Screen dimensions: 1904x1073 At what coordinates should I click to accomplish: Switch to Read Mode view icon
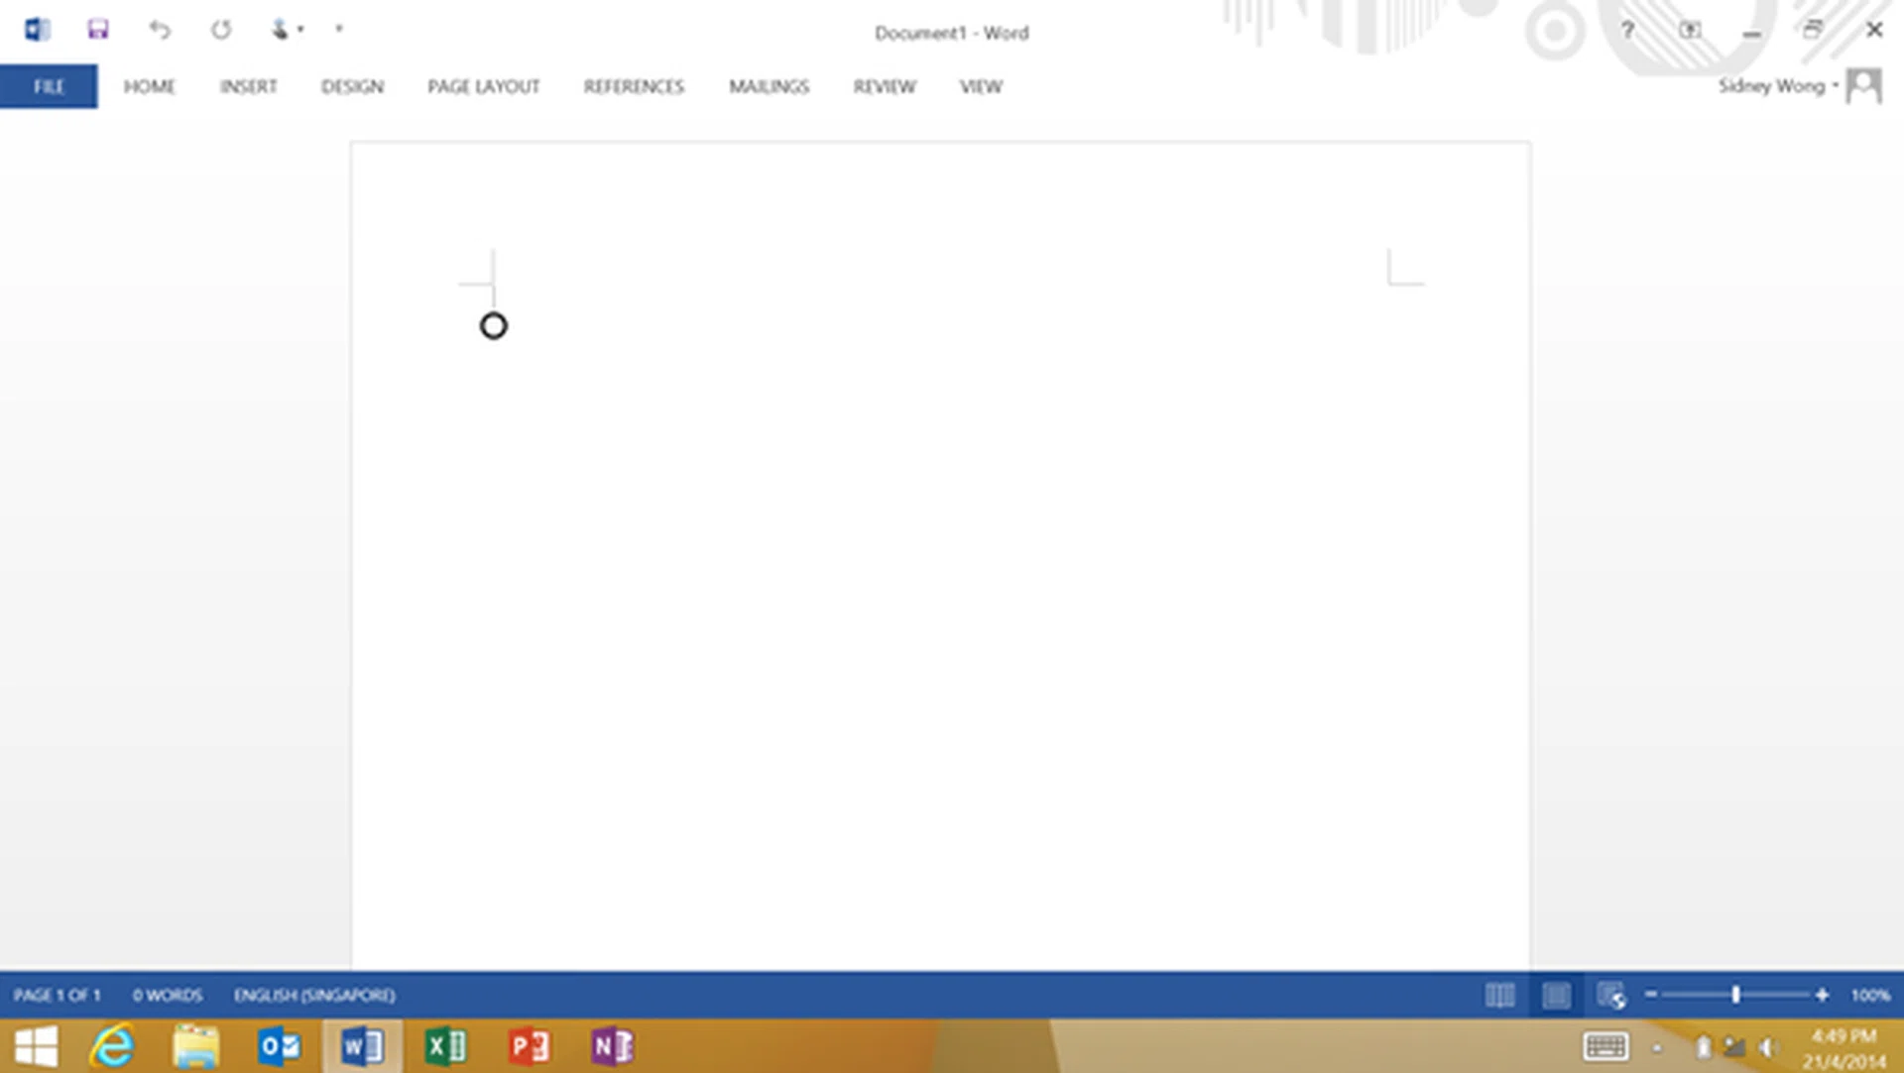(1501, 995)
